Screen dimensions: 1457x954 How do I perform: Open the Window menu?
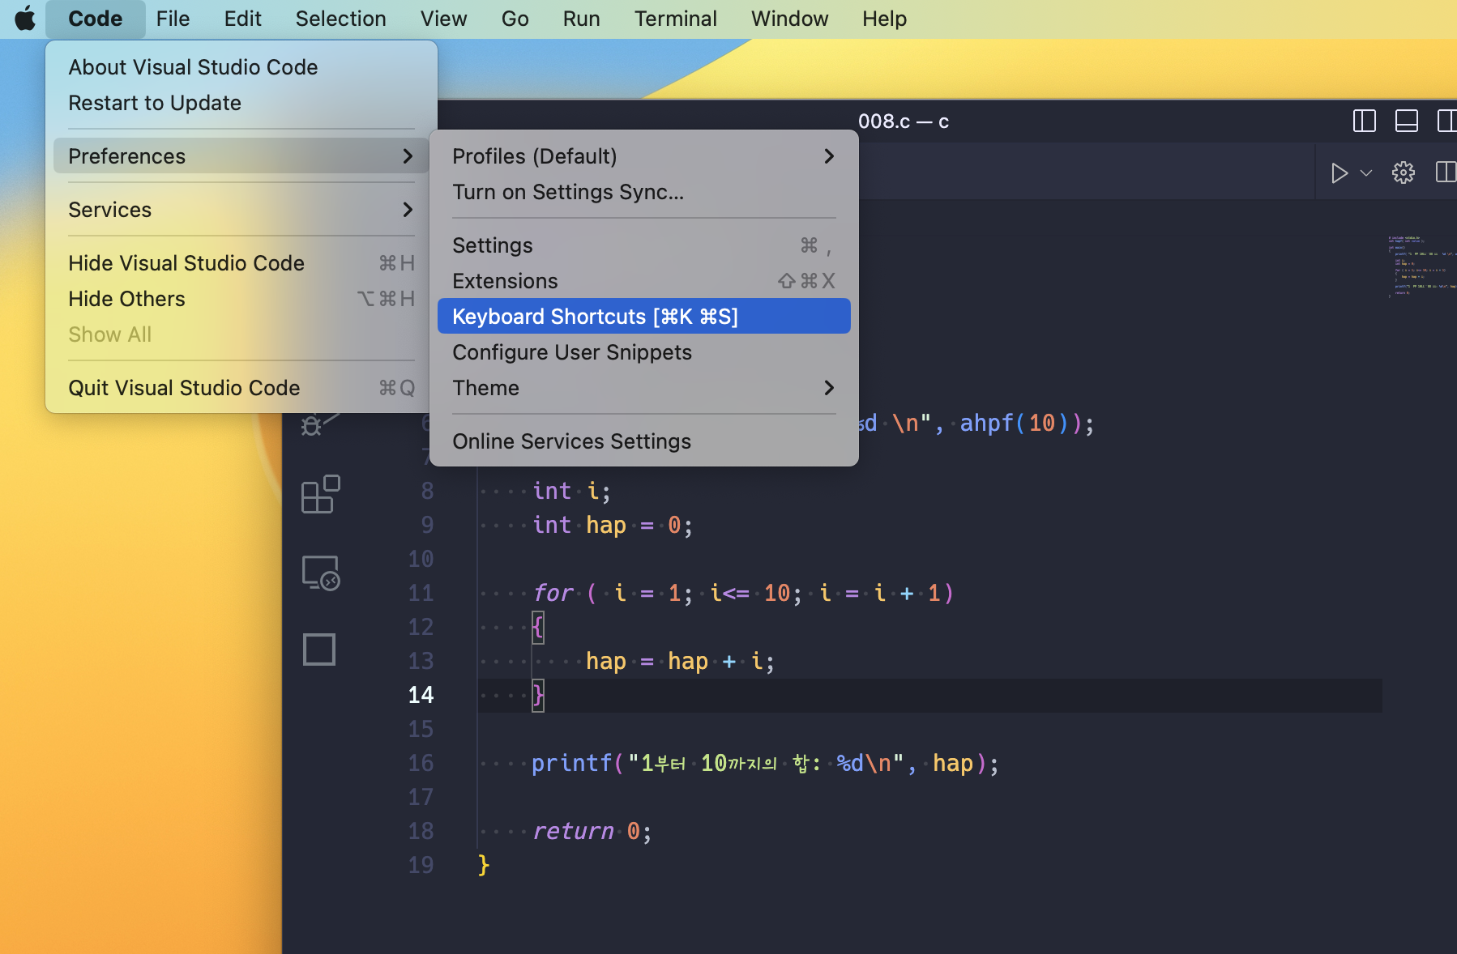click(x=789, y=19)
